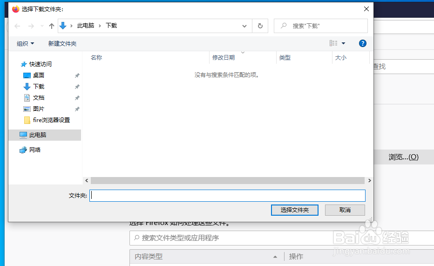This screenshot has height=266, width=434.
Task: Click the horizontal scrollbar left arrow
Action: click(87, 180)
